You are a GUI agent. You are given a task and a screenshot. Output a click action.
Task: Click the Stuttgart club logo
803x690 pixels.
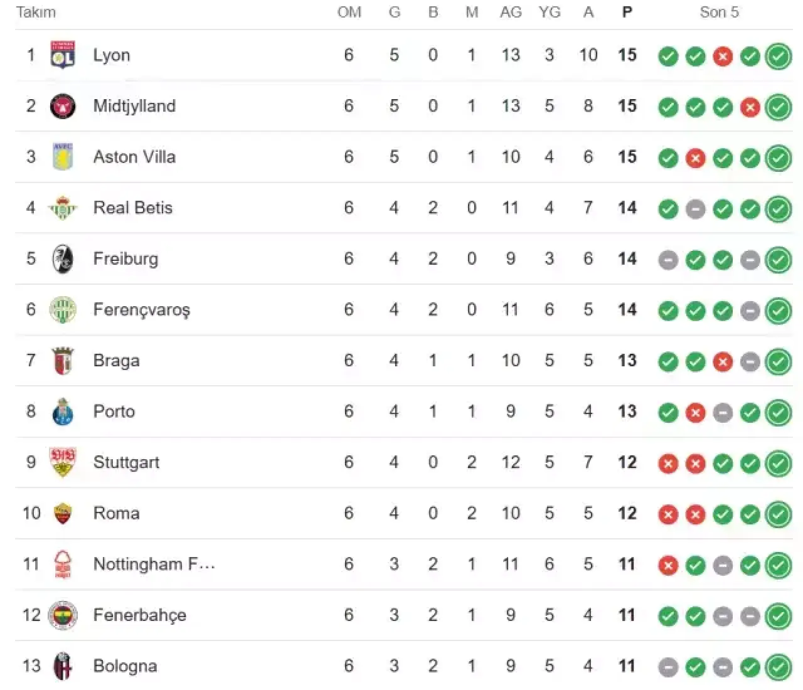[63, 462]
